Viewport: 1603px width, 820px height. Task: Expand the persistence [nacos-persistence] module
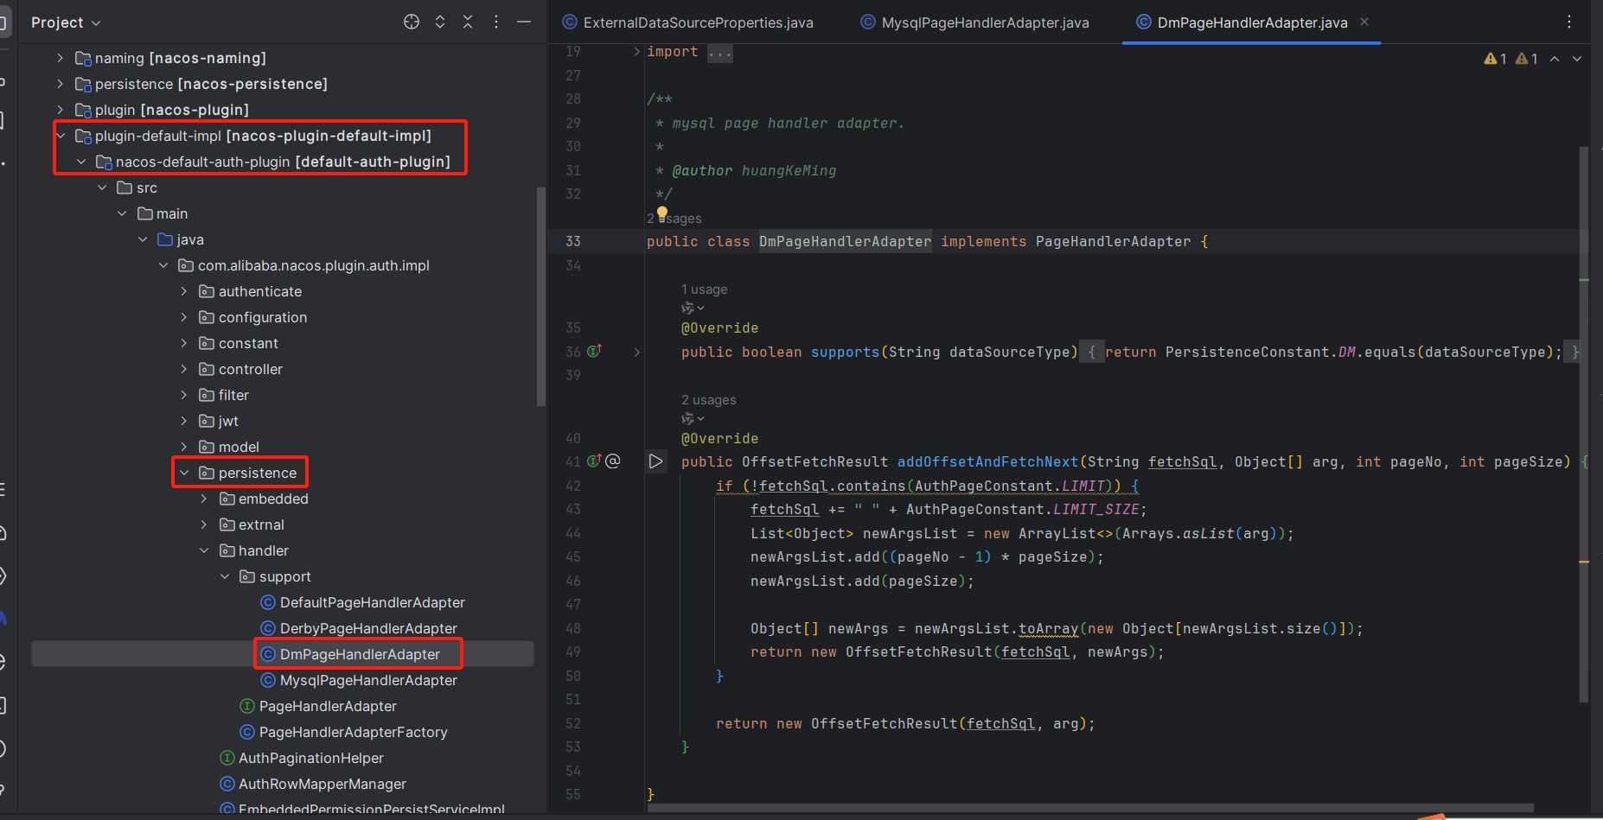[x=60, y=84]
